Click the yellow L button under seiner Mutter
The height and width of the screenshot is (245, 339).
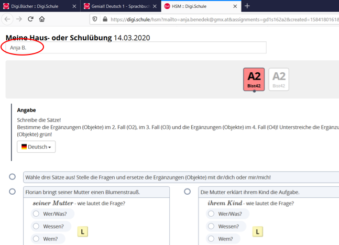(x=82, y=231)
